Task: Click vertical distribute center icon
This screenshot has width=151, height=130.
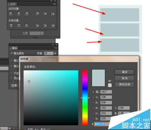Action: 19,25
